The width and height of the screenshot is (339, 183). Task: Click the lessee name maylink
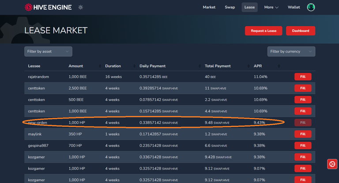[35, 134]
